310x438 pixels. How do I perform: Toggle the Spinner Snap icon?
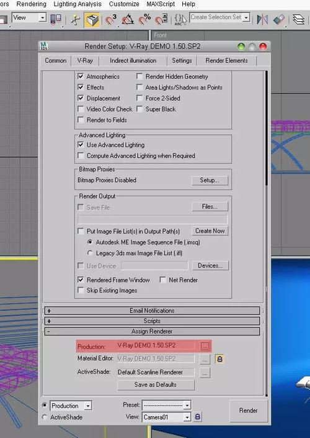[161, 20]
